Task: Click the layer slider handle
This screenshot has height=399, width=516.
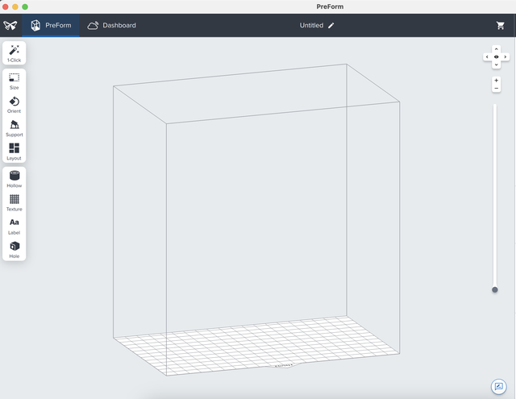Action: tap(495, 289)
